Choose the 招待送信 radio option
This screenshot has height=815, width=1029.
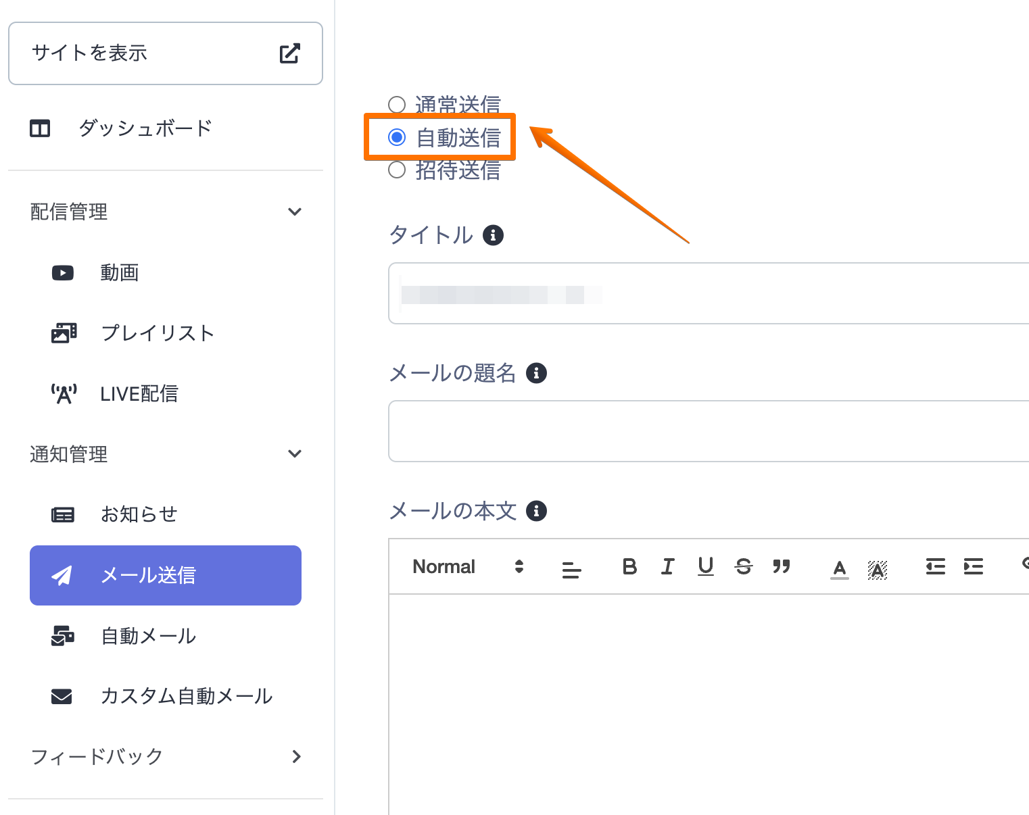pos(397,170)
